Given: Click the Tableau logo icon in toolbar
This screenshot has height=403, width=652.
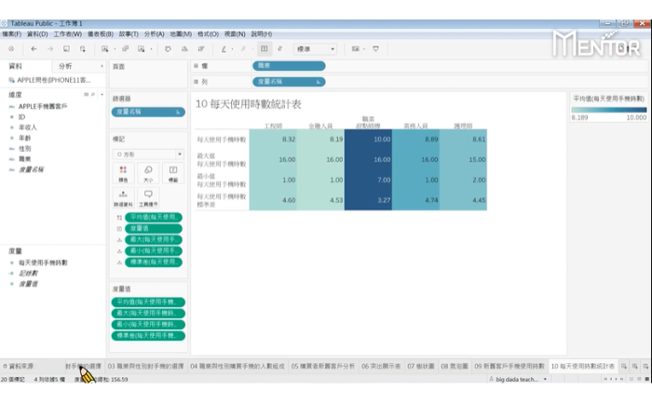Looking at the screenshot, I should point(10,48).
